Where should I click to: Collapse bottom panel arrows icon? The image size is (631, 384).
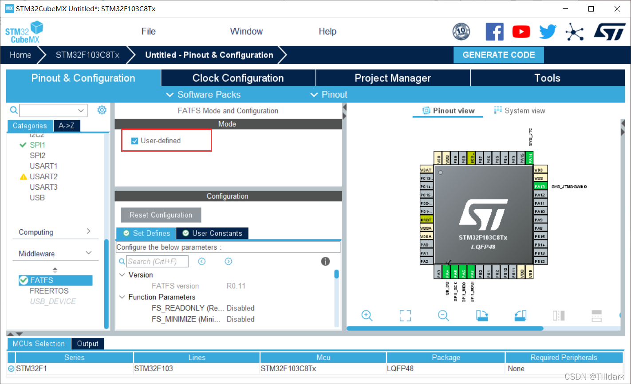click(x=15, y=333)
